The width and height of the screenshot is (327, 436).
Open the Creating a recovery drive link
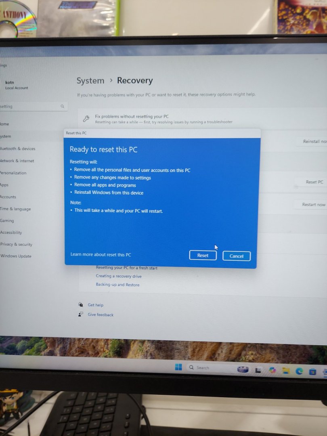pos(119,276)
